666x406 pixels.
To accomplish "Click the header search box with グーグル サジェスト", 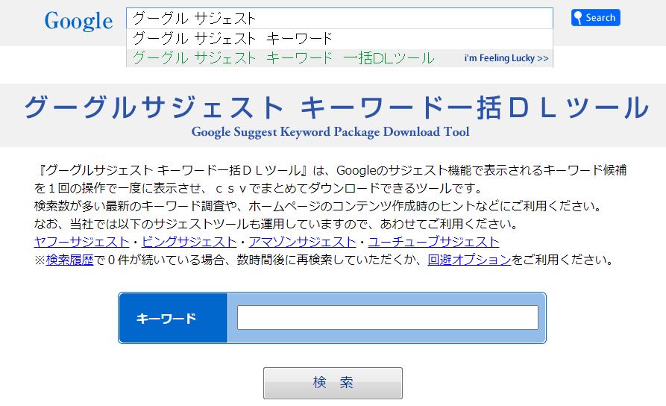I will [x=339, y=18].
